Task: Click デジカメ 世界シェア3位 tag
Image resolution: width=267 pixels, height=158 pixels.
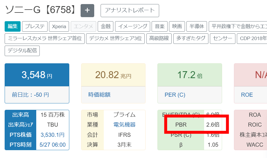Action: pos(115,39)
